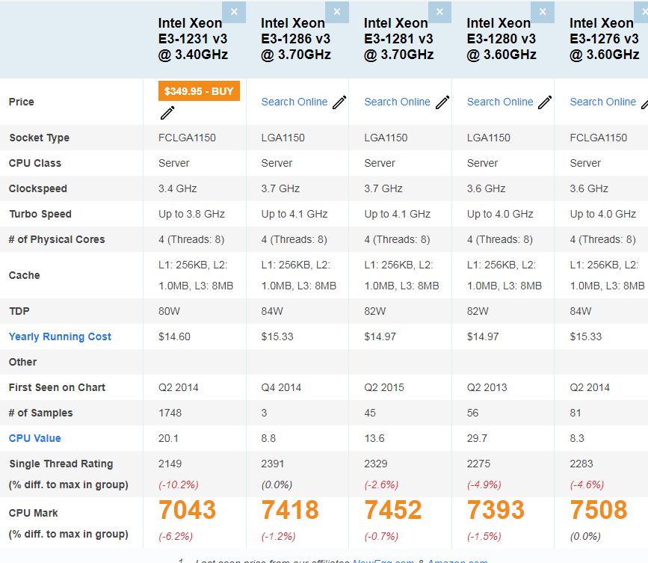This screenshot has height=563, width=648.
Task: Select the Intel Xeon E3-1281 v3 heading
Action: (399, 39)
